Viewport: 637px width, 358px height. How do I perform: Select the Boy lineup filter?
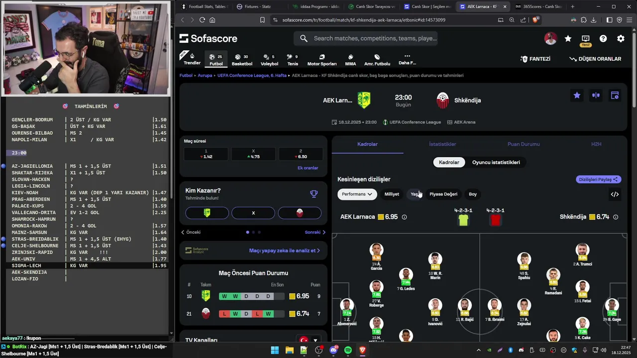point(473,194)
